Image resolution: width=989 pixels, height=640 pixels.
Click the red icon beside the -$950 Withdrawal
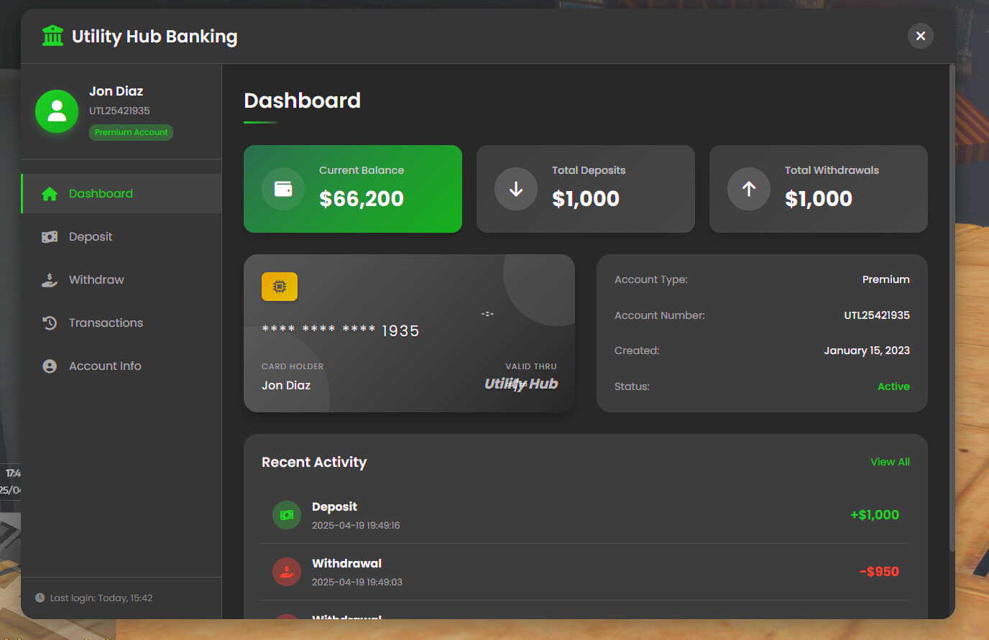pos(287,572)
